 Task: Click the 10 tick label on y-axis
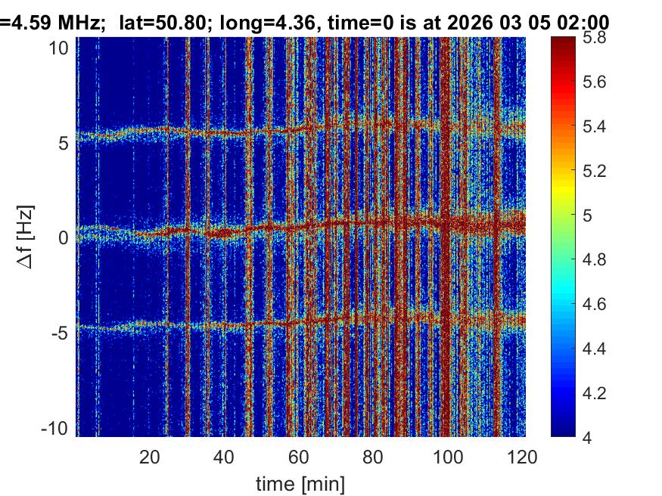(x=61, y=48)
